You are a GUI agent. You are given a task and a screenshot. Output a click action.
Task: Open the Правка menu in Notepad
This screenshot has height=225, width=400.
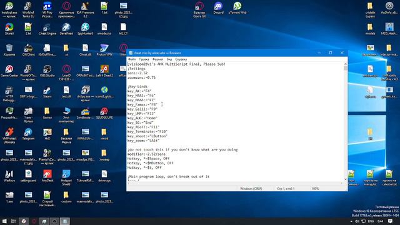pyautogui.click(x=144, y=59)
